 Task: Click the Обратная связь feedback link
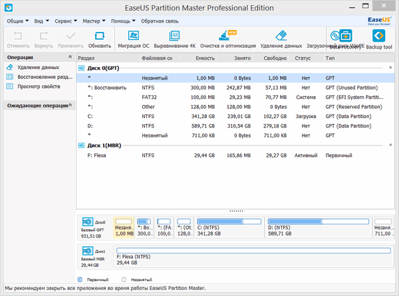[160, 21]
